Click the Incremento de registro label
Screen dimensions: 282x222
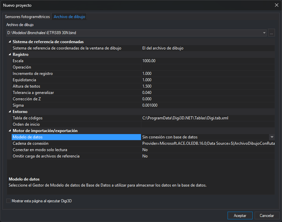pos(33,74)
